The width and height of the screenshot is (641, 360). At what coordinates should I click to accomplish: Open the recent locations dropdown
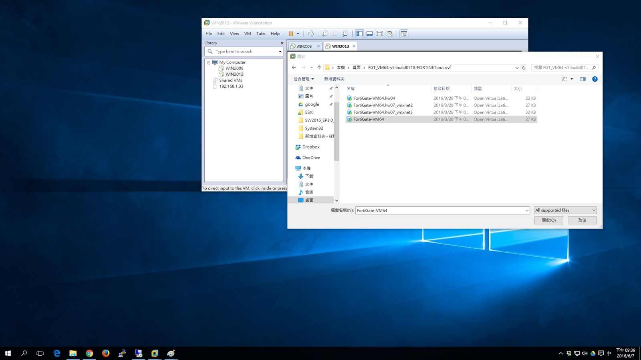pyautogui.click(x=312, y=68)
